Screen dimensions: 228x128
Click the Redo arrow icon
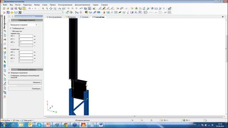[x=35, y=9]
